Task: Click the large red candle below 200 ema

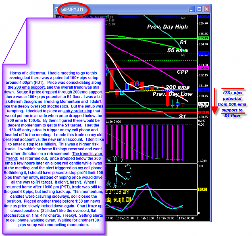Action: [167, 98]
